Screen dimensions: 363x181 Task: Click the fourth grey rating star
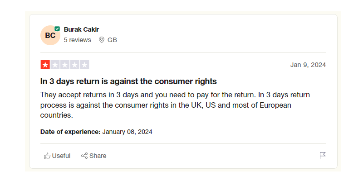tap(74, 65)
